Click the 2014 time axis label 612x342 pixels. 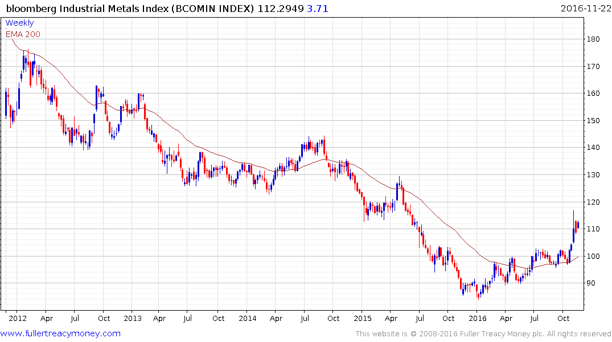248,319
